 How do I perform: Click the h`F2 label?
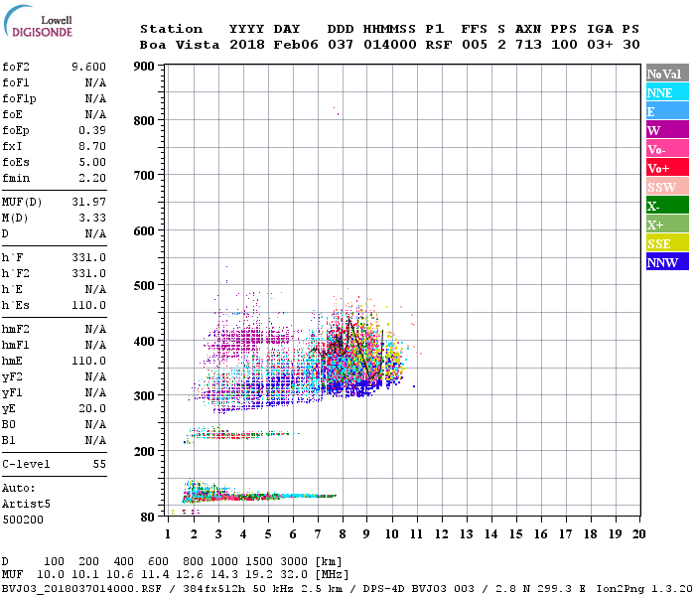16,273
